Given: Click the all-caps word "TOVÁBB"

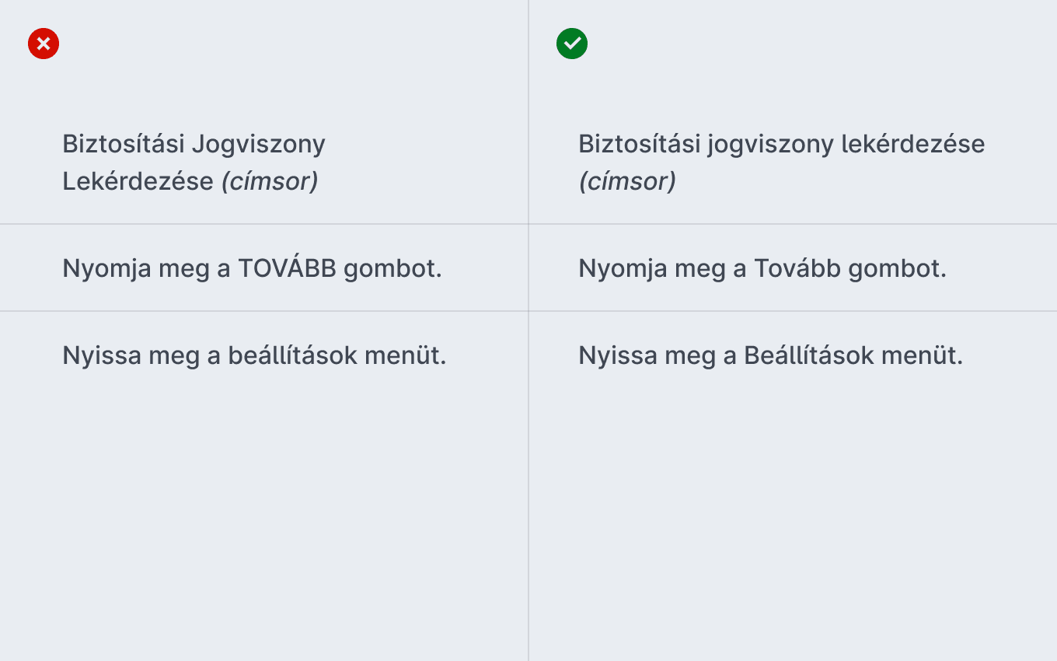Looking at the screenshot, I should click(x=287, y=268).
